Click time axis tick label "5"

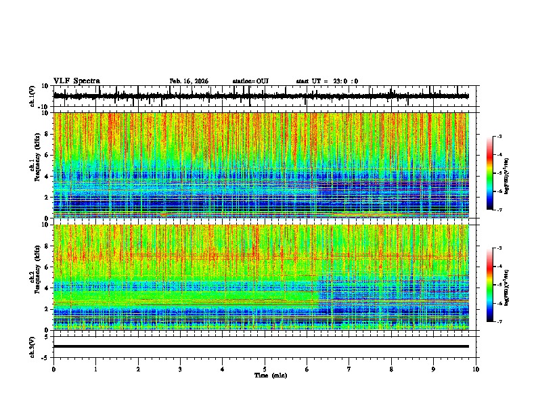click(265, 369)
